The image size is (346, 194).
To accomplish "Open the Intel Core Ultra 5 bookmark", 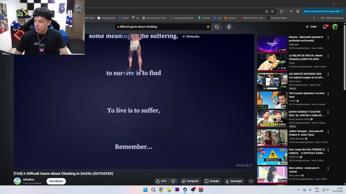I will pyautogui.click(x=251, y=18).
